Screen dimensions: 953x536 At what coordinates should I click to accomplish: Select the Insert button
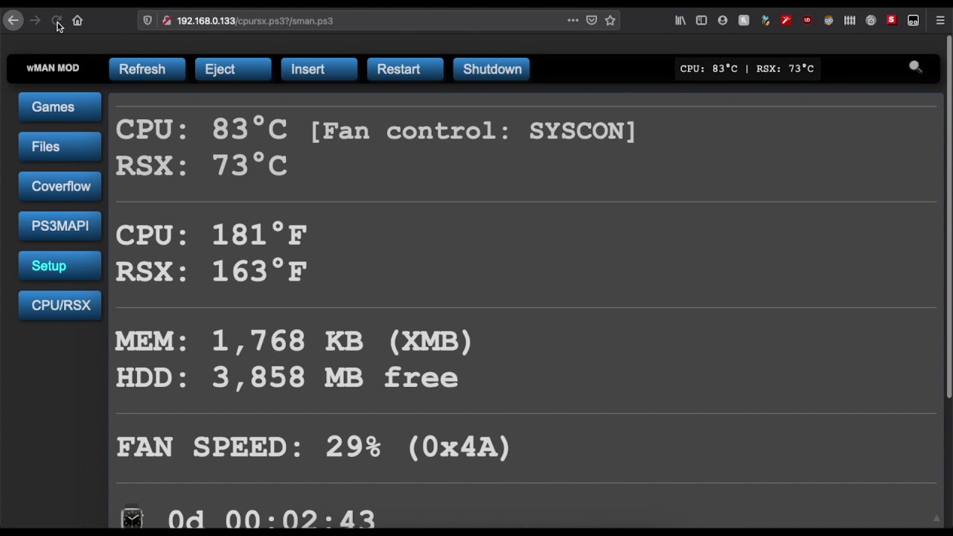319,69
